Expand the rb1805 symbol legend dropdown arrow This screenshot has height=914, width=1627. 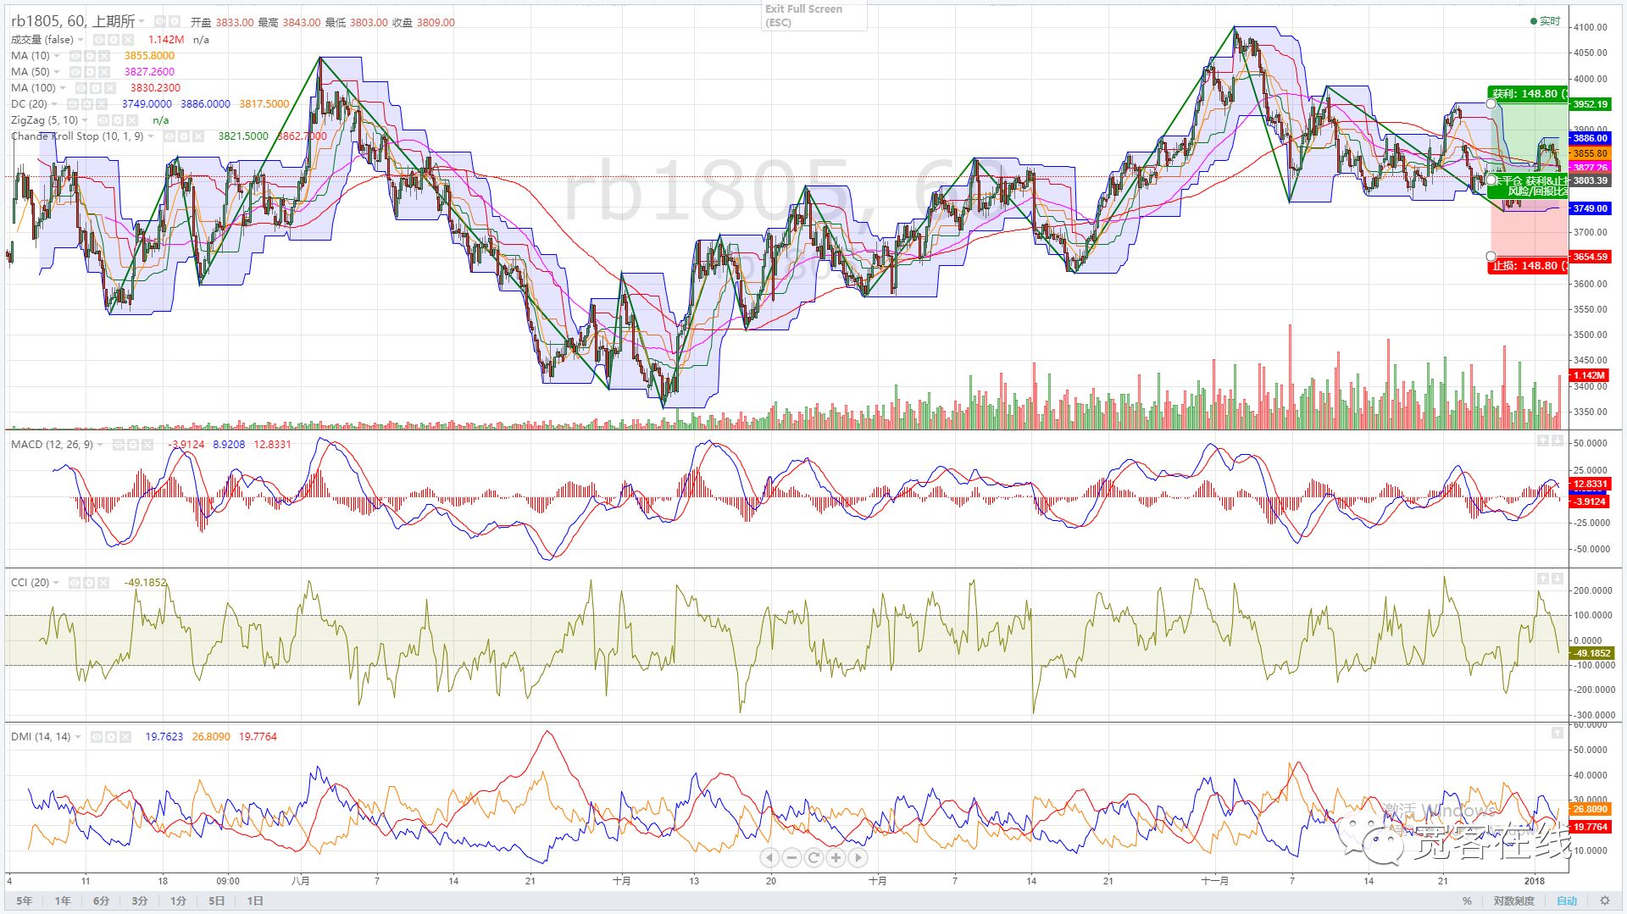tap(142, 21)
